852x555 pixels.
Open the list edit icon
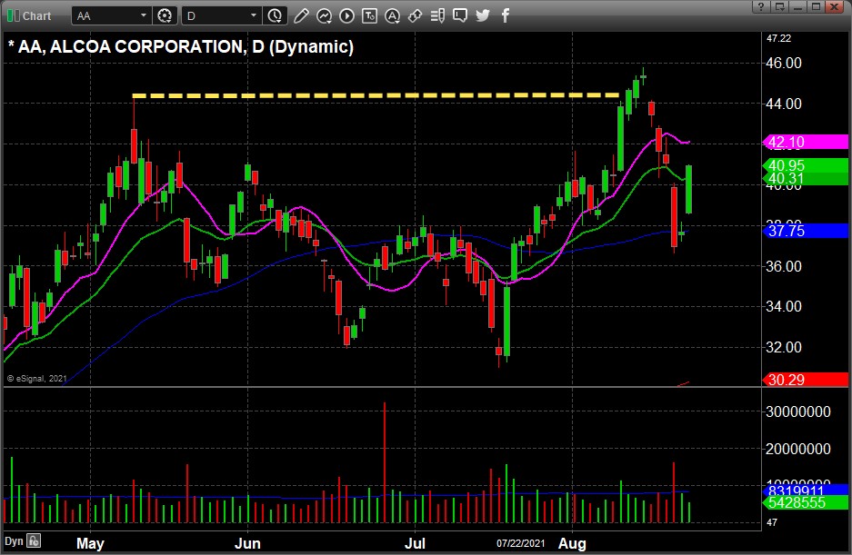[x=437, y=15]
